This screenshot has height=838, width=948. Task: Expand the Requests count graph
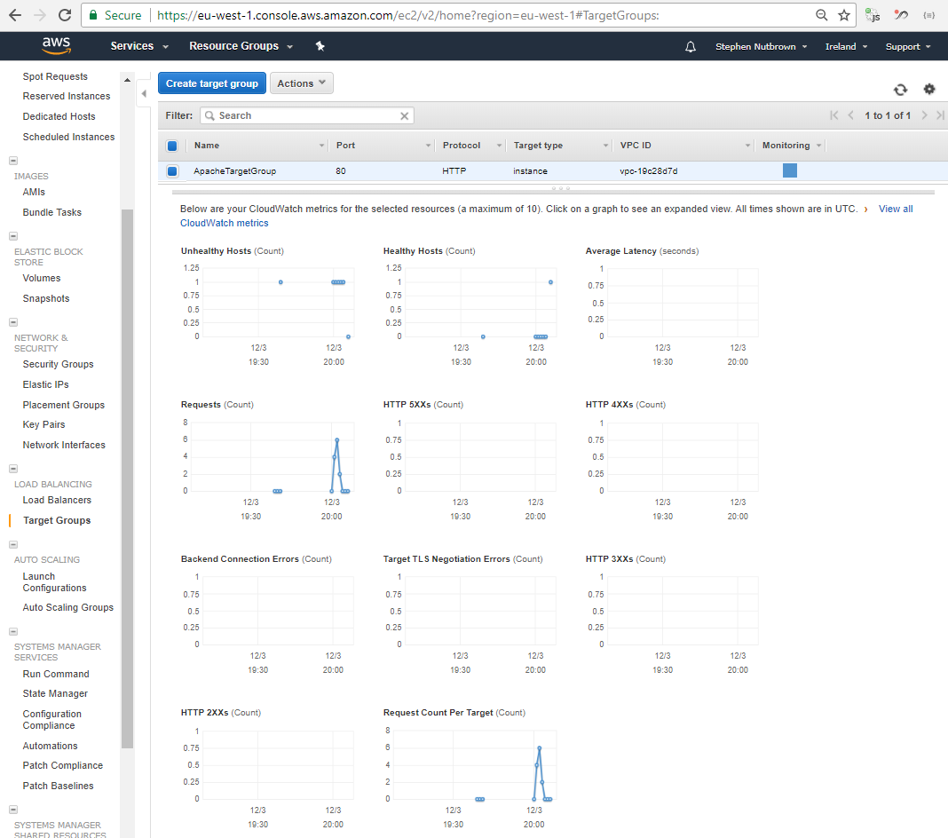point(267,462)
